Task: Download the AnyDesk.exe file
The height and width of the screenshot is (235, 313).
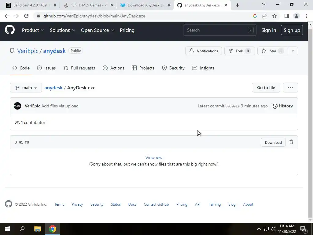Action: point(273,143)
